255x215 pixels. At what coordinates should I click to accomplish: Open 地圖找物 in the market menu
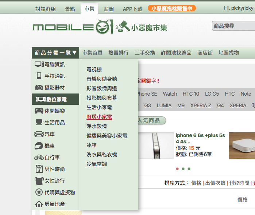point(228,53)
